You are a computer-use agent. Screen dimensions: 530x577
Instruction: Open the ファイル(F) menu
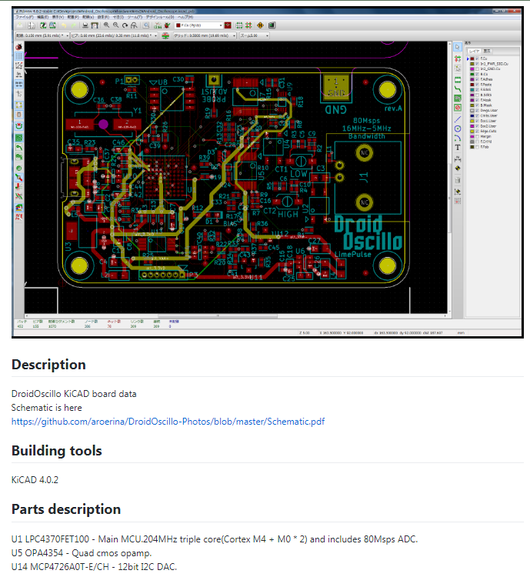25,17
